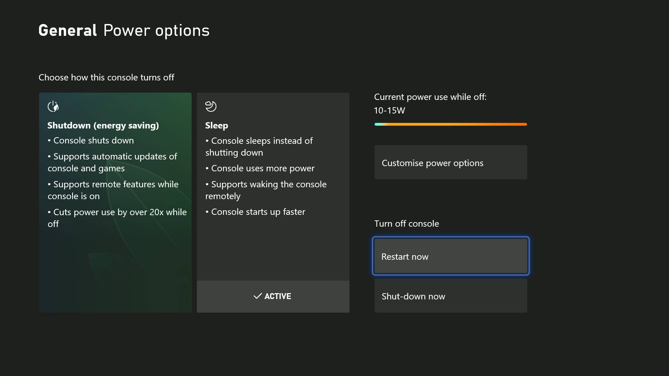Click the crescent moon icon on Sleep card
This screenshot has height=376, width=669.
210,107
